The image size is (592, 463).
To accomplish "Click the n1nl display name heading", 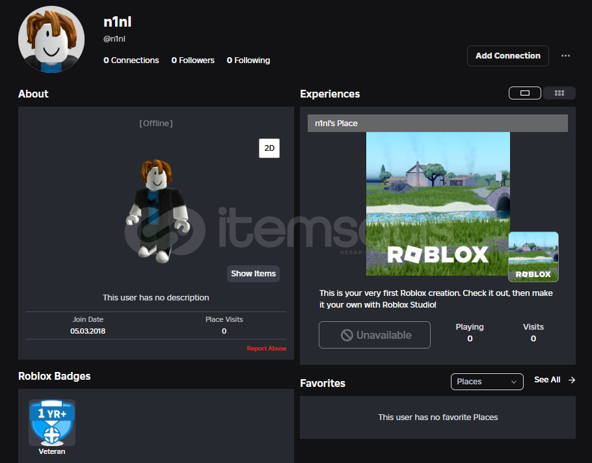I will 117,22.
